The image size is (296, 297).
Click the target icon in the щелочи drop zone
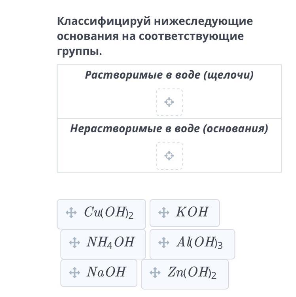(169, 102)
